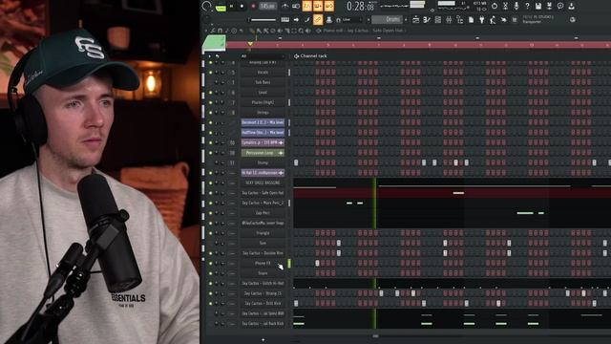This screenshot has height=344, width=611.
Task: Mute the Triangle channel LED
Action: [x=210, y=233]
